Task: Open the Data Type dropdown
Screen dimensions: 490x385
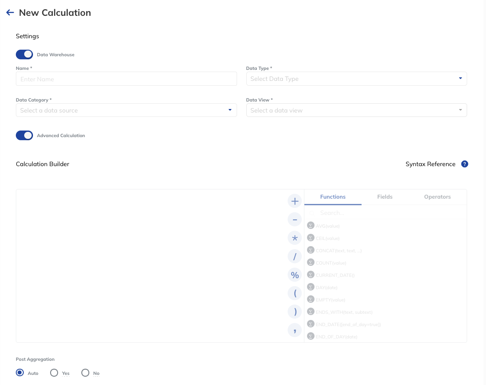Action: [356, 79]
